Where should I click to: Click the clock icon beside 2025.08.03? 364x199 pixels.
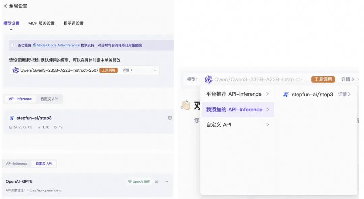pyautogui.click(x=11, y=127)
